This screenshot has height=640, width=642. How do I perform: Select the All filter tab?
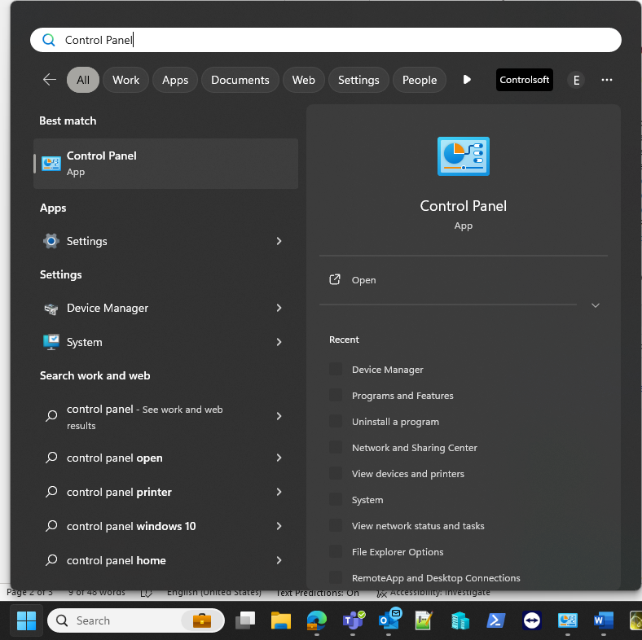coord(83,80)
